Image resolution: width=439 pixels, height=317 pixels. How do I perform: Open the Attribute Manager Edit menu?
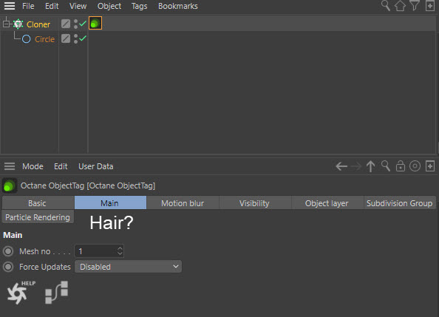click(x=61, y=166)
